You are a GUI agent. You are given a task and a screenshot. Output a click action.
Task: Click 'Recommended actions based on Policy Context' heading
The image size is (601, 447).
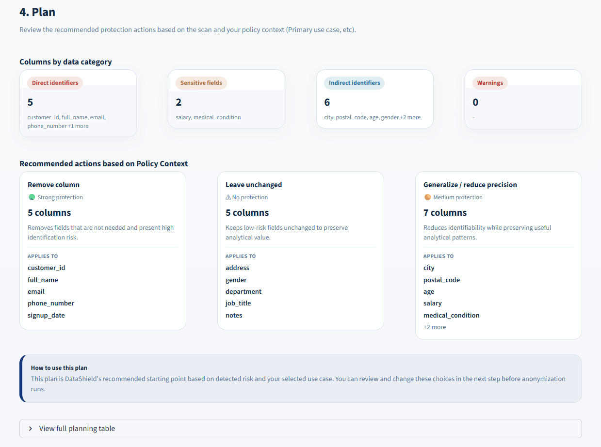[x=104, y=164]
